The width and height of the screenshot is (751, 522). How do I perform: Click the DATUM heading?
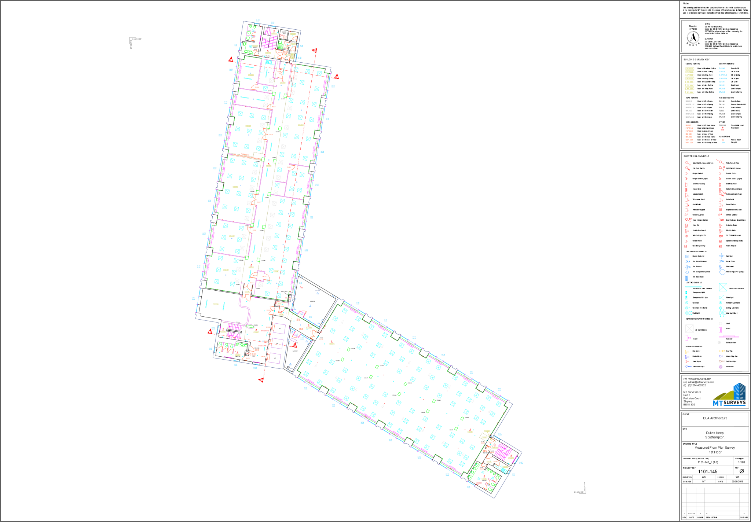(x=708, y=38)
